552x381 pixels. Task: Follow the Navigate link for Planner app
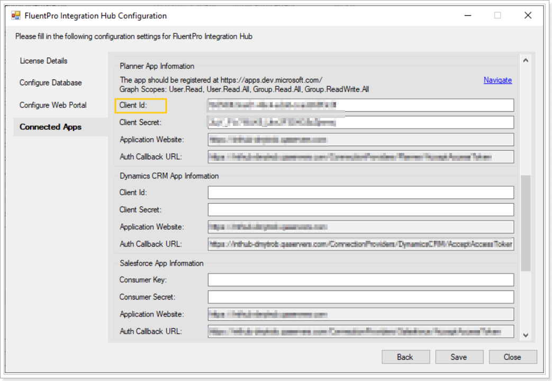point(497,80)
